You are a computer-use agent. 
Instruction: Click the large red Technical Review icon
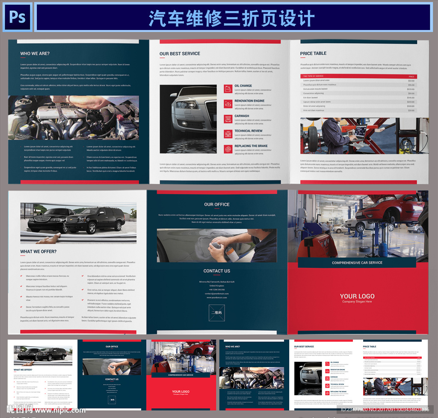pyautogui.click(x=228, y=134)
